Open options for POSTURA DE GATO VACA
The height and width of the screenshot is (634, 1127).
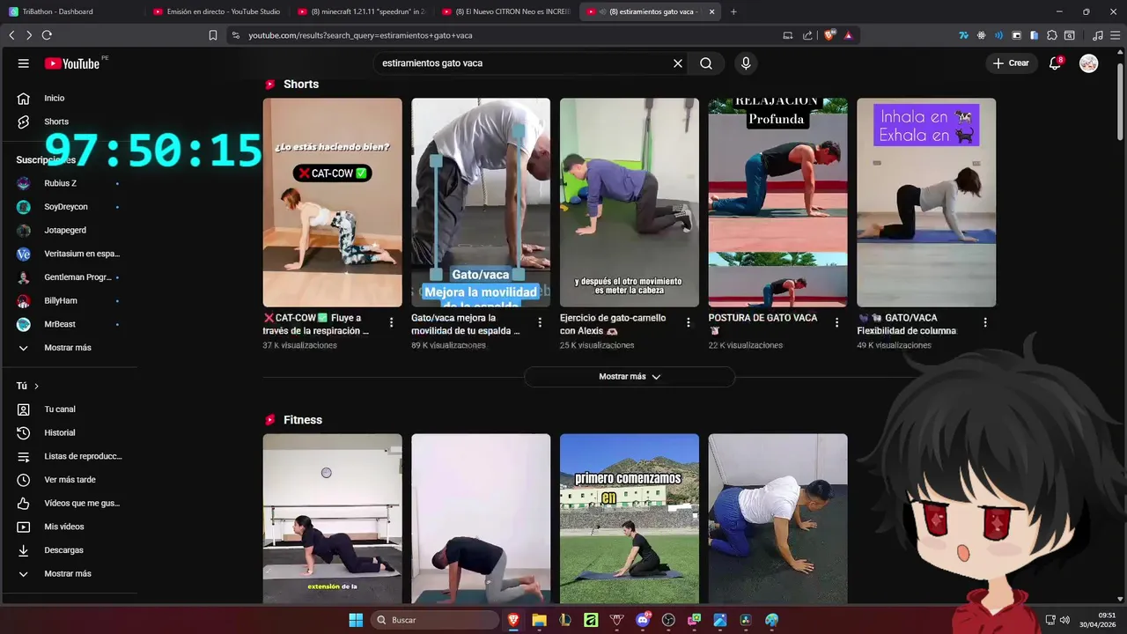point(837,322)
